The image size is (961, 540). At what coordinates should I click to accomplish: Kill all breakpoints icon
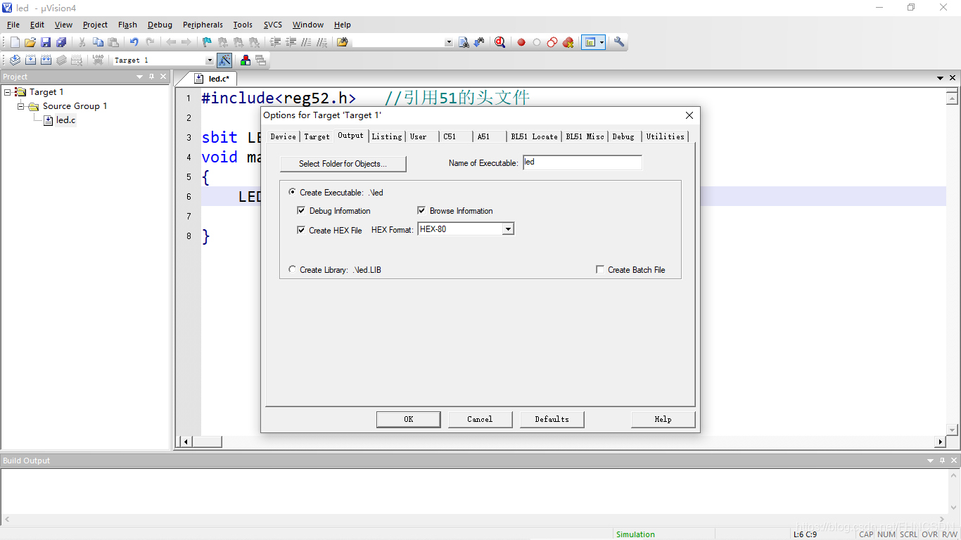point(568,42)
